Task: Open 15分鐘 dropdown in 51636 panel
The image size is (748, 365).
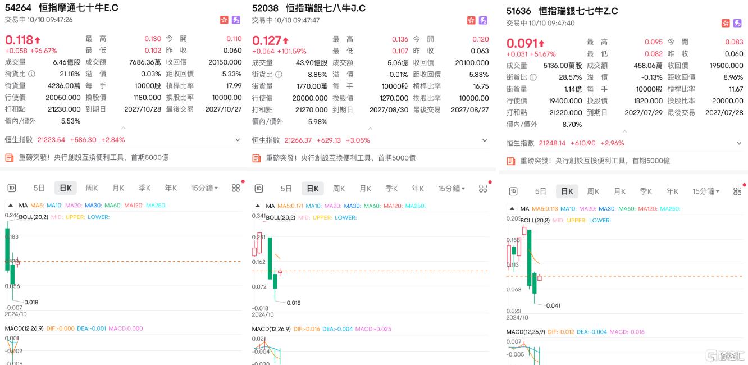Action: (x=706, y=191)
